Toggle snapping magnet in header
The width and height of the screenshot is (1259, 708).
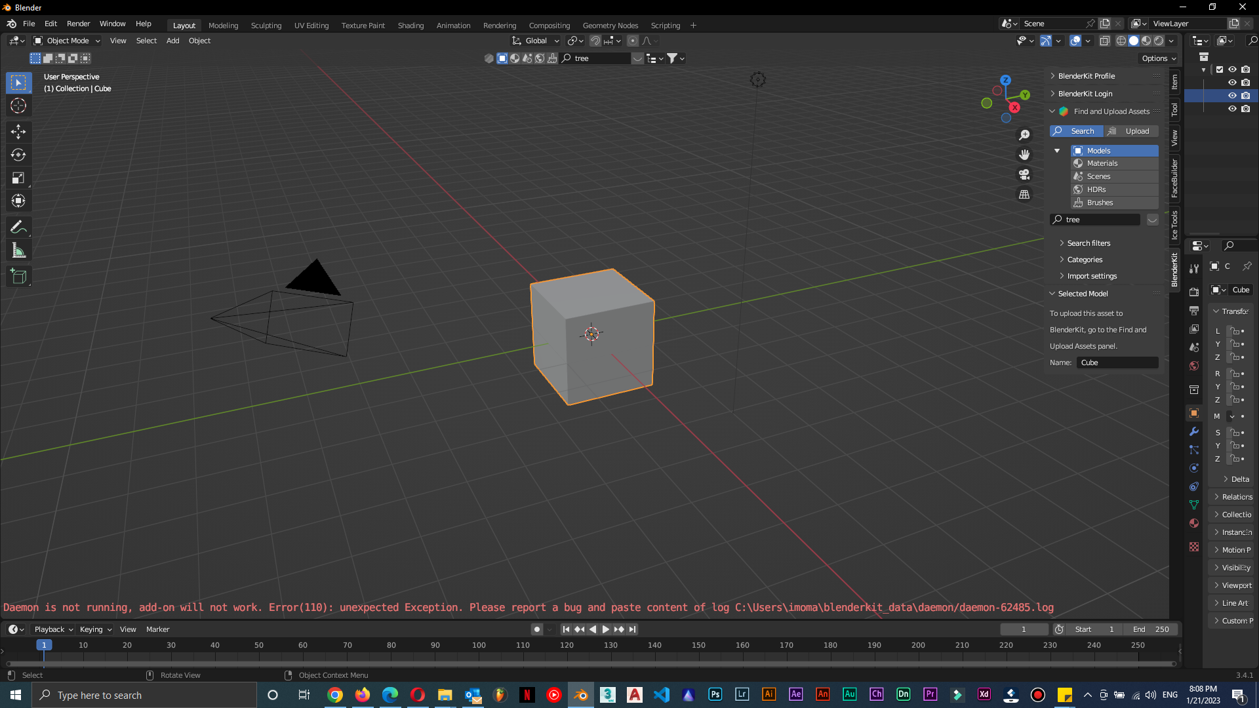coord(595,41)
